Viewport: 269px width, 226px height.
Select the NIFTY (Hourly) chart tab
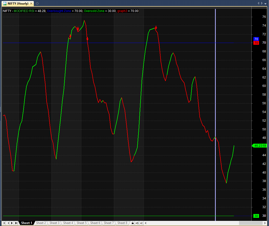coord(18,3)
